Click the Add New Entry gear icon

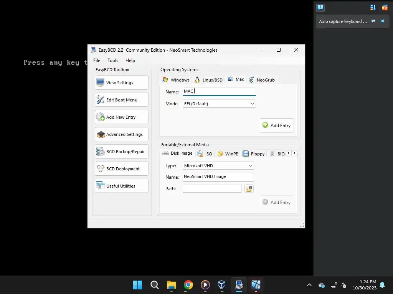[101, 117]
